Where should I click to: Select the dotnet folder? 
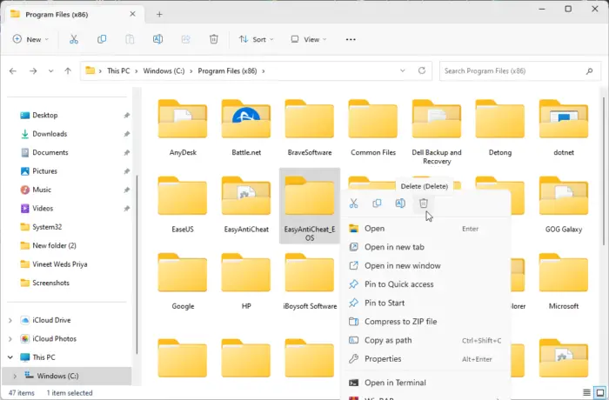tap(564, 128)
